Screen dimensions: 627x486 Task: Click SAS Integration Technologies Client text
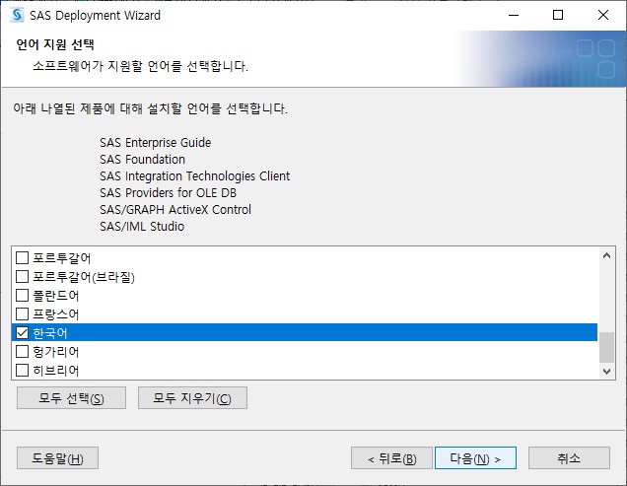pos(195,176)
